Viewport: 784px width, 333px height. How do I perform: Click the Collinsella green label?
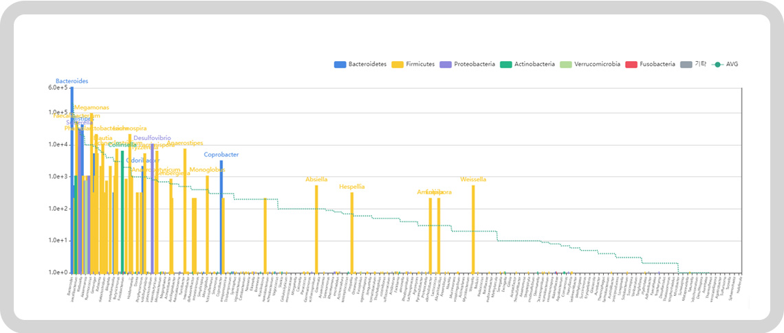pos(122,145)
